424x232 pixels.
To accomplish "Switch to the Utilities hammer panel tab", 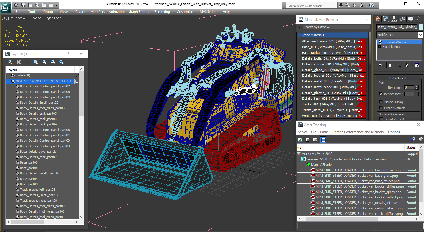I will click(x=419, y=19).
